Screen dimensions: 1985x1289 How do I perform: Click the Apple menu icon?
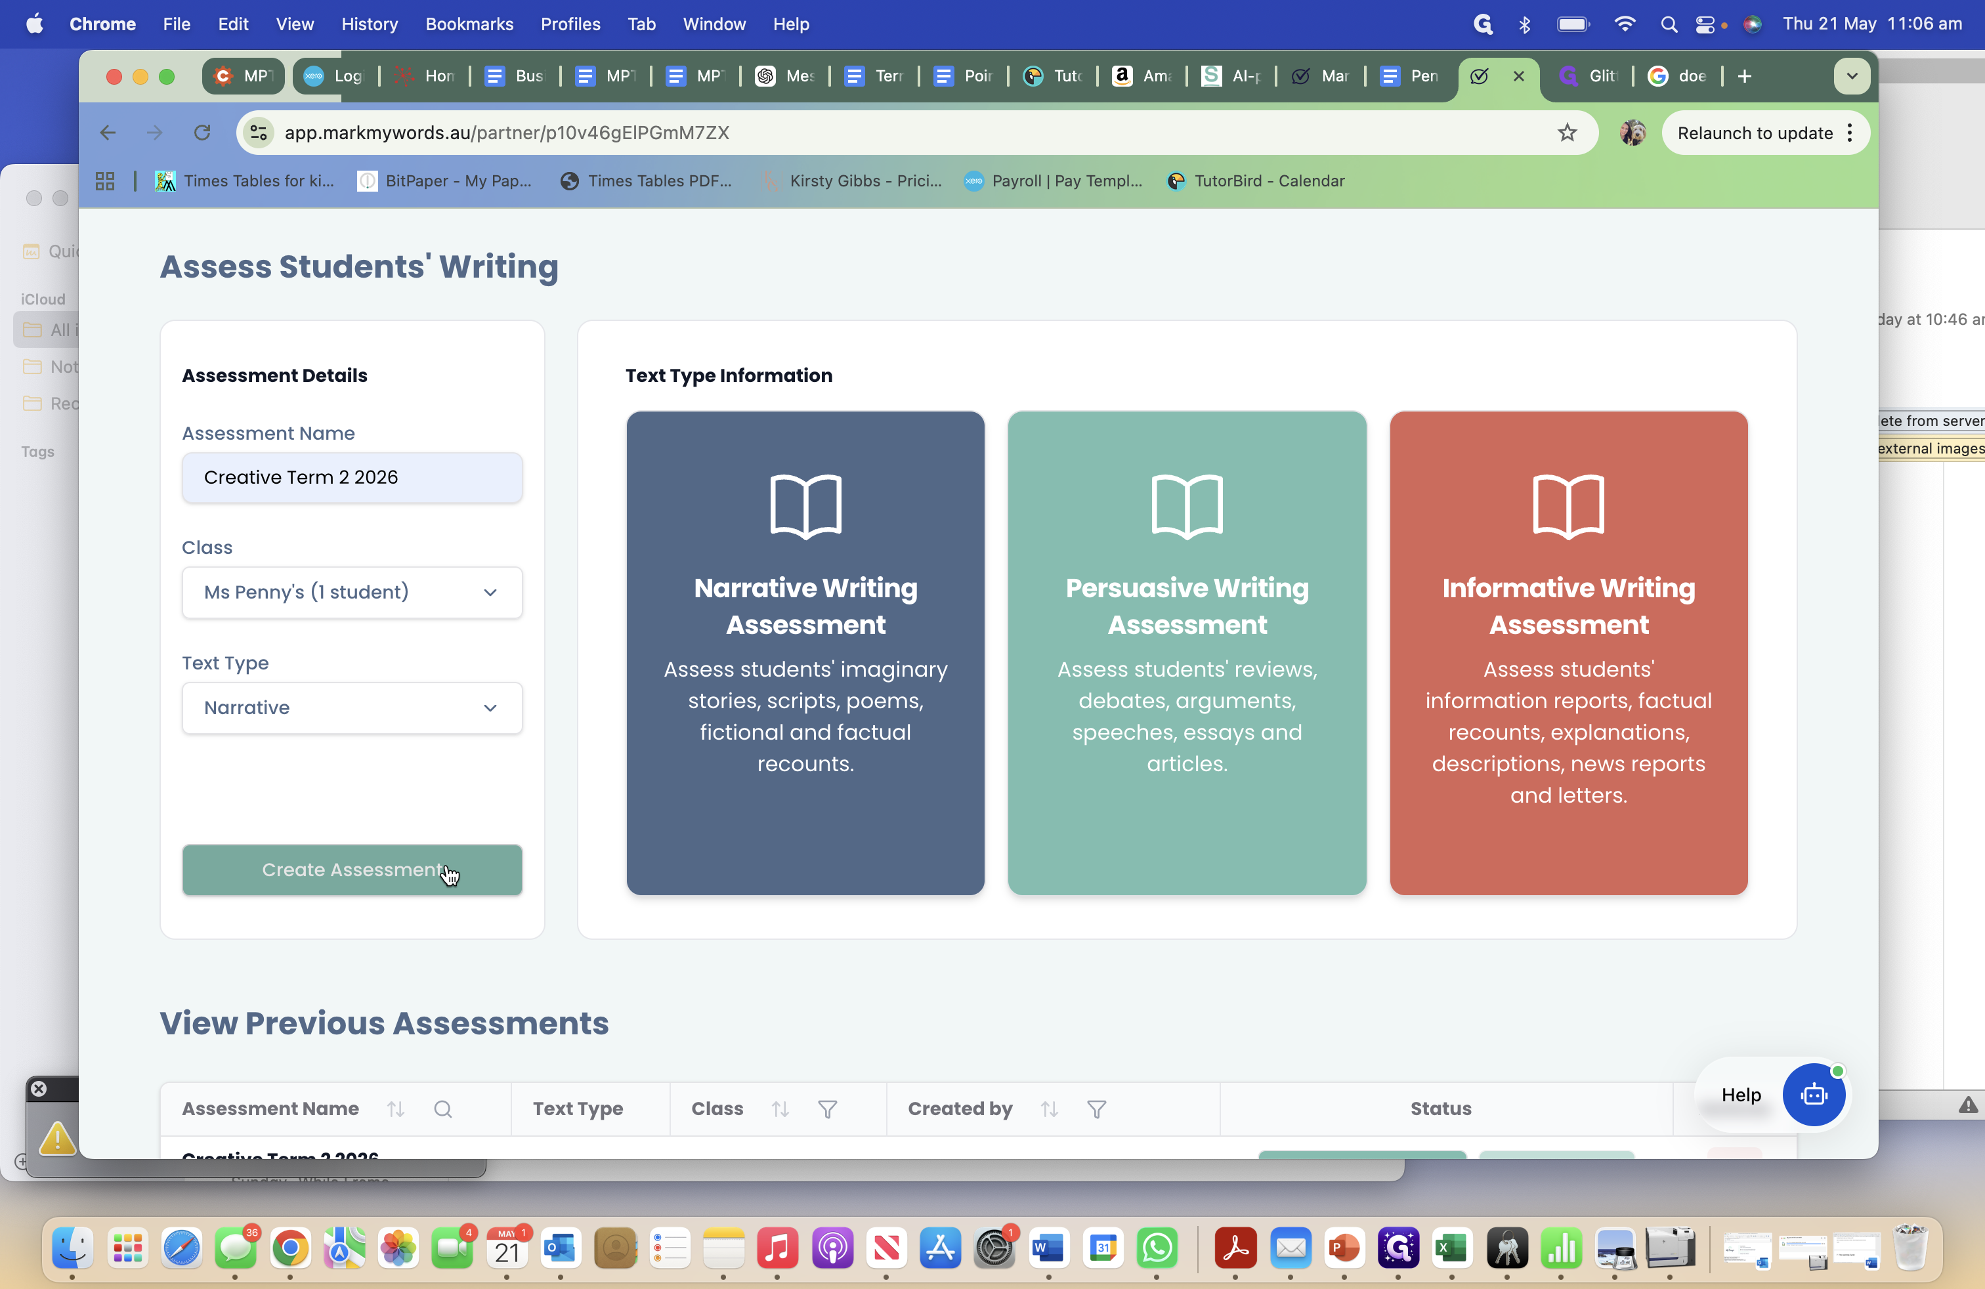[x=34, y=24]
